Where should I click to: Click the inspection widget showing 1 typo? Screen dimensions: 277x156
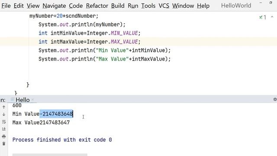tap(263, 17)
